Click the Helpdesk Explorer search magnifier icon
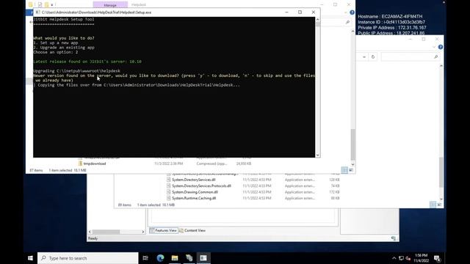Image resolution: width=470 pixels, height=264 pixels. [347, 22]
